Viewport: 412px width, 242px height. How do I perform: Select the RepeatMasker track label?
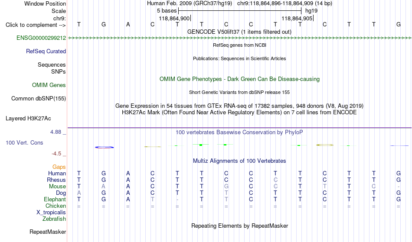pyautogui.click(x=48, y=232)
